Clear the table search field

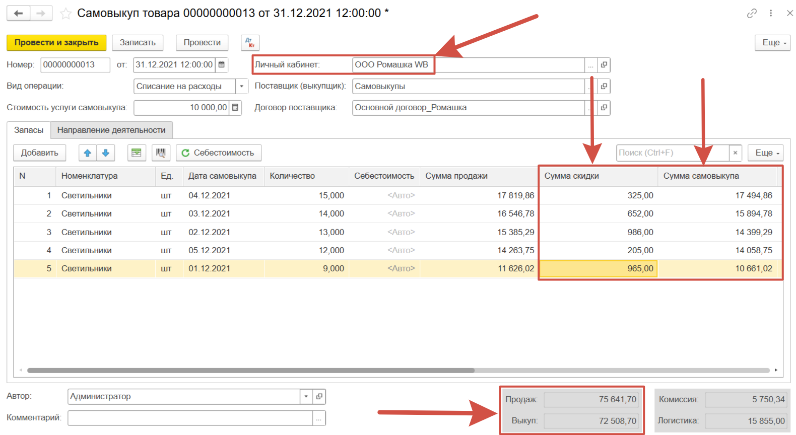(x=735, y=153)
